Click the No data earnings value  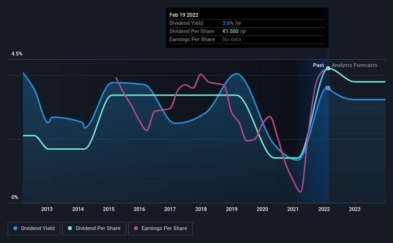point(232,39)
